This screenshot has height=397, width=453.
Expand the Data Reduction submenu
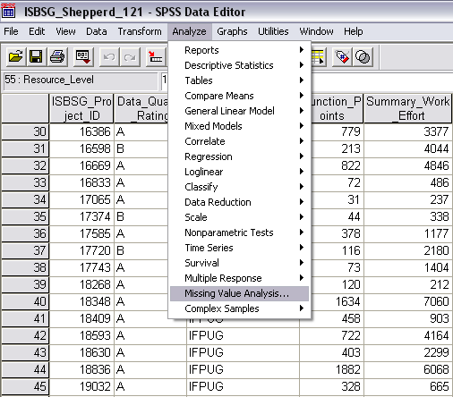239,202
